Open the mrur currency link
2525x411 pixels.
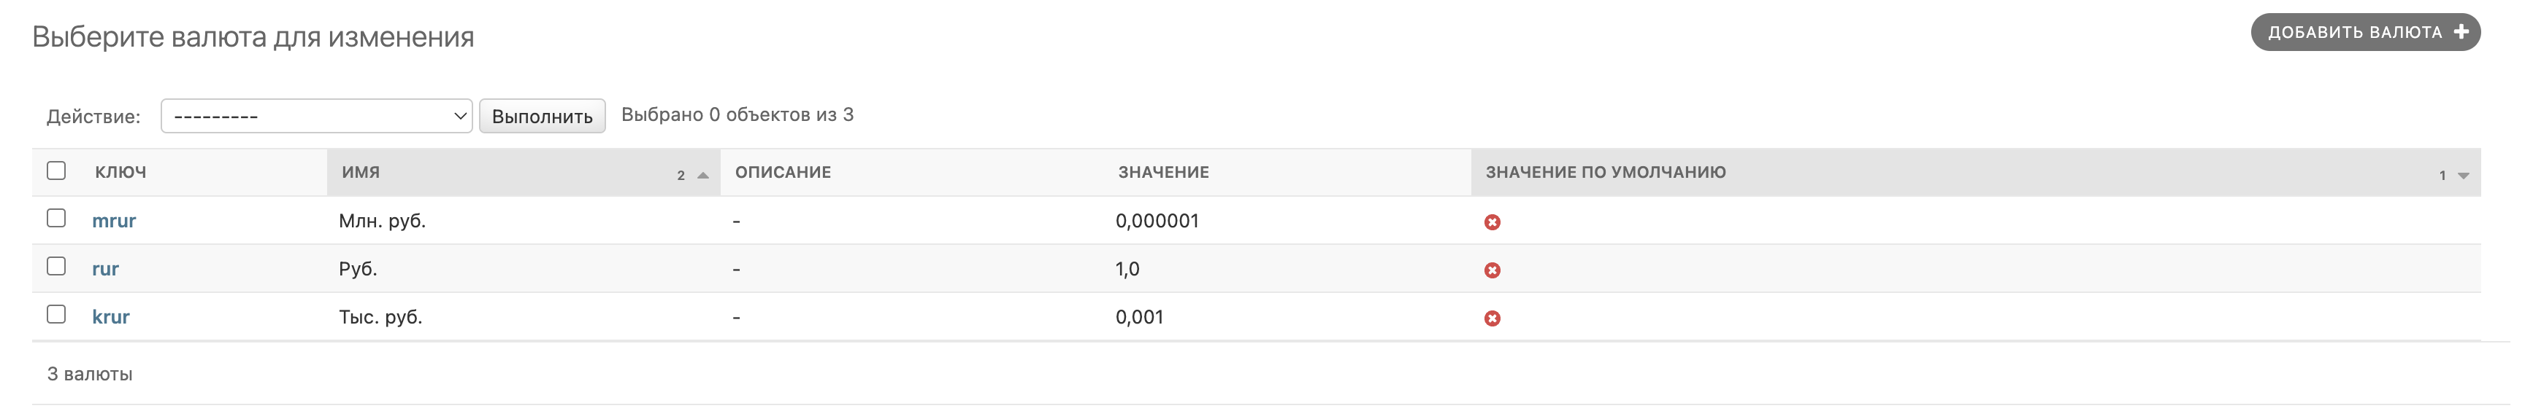tap(114, 221)
